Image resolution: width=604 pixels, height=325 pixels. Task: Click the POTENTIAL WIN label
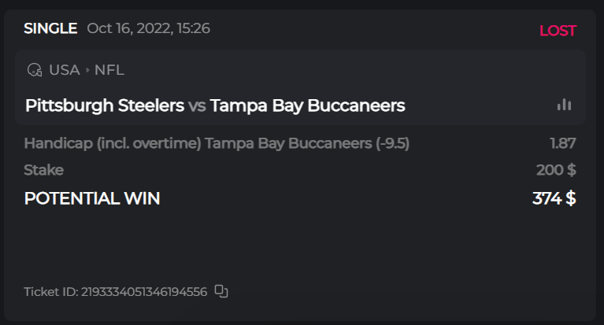92,198
